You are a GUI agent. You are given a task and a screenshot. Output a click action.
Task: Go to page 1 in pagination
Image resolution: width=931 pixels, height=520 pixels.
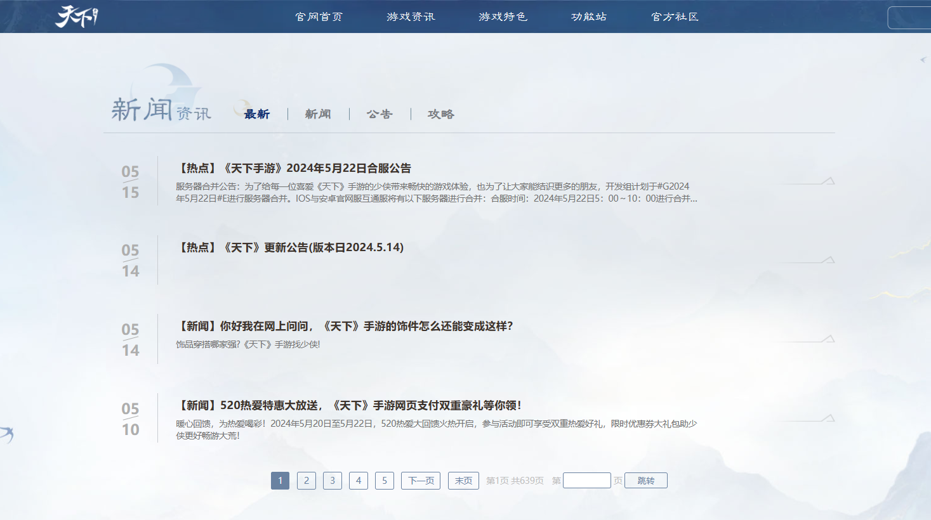pos(280,481)
